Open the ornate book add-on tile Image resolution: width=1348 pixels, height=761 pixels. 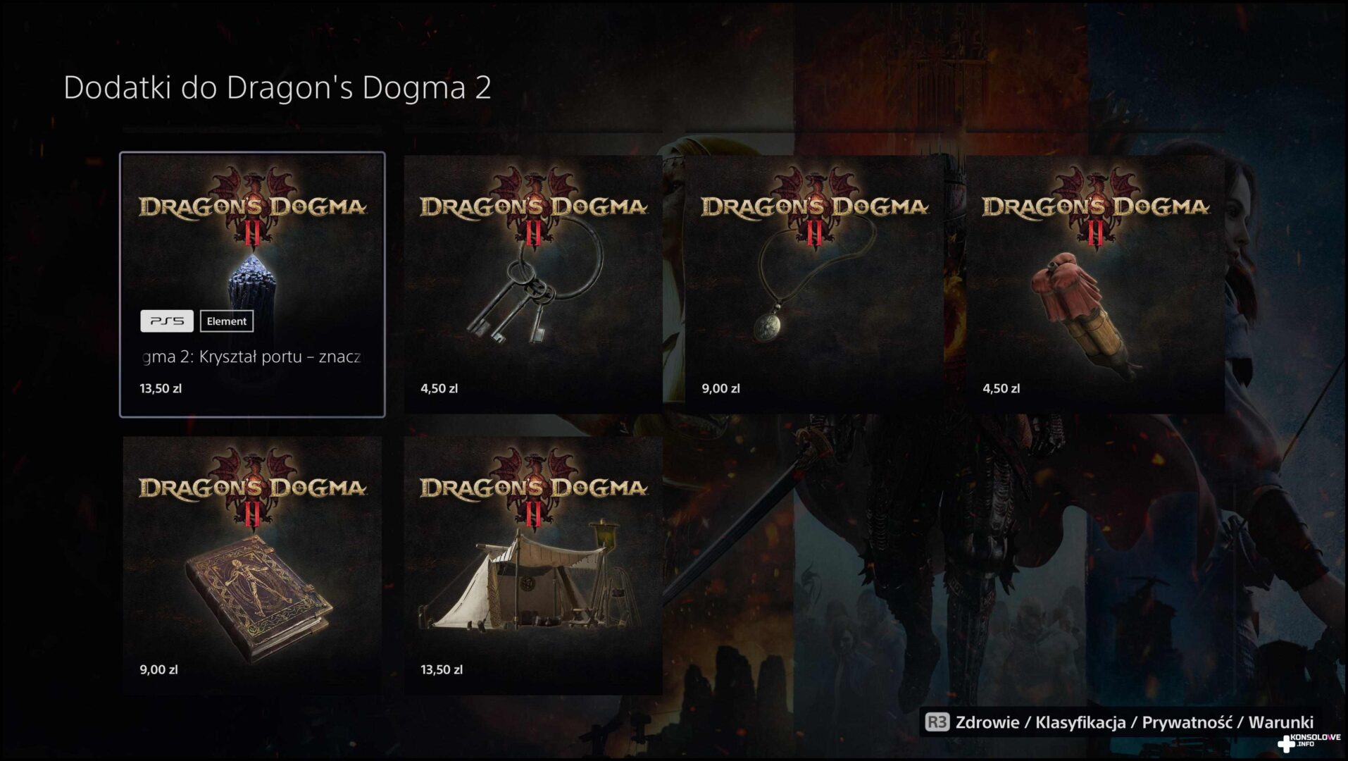click(252, 566)
